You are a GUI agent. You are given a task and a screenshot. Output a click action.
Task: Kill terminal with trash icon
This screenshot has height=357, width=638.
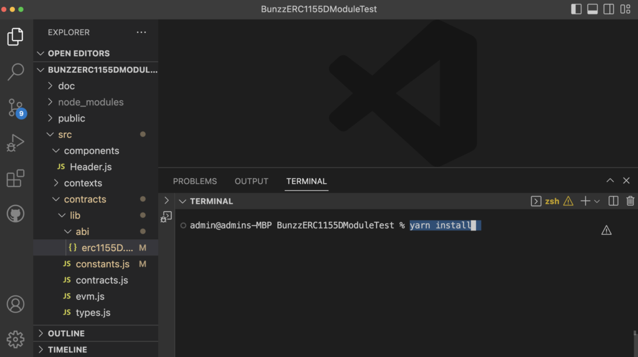point(631,201)
